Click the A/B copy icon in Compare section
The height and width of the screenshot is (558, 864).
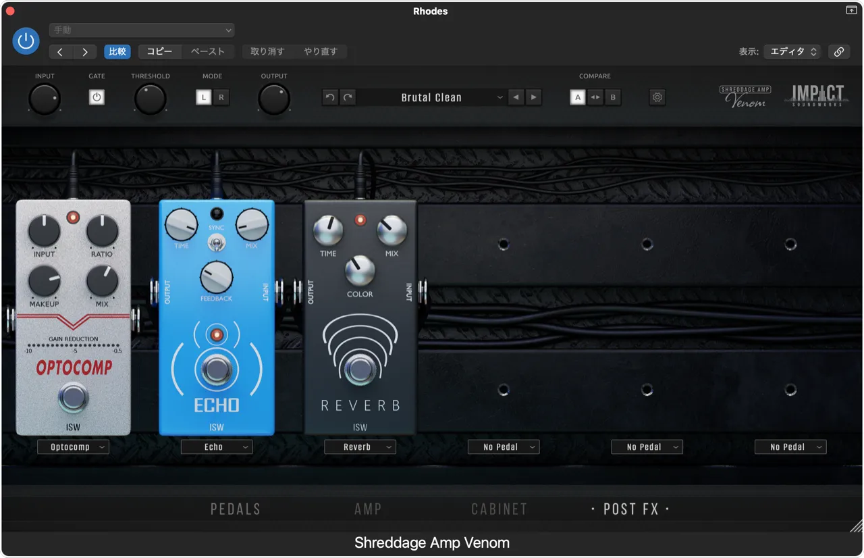[x=595, y=97]
